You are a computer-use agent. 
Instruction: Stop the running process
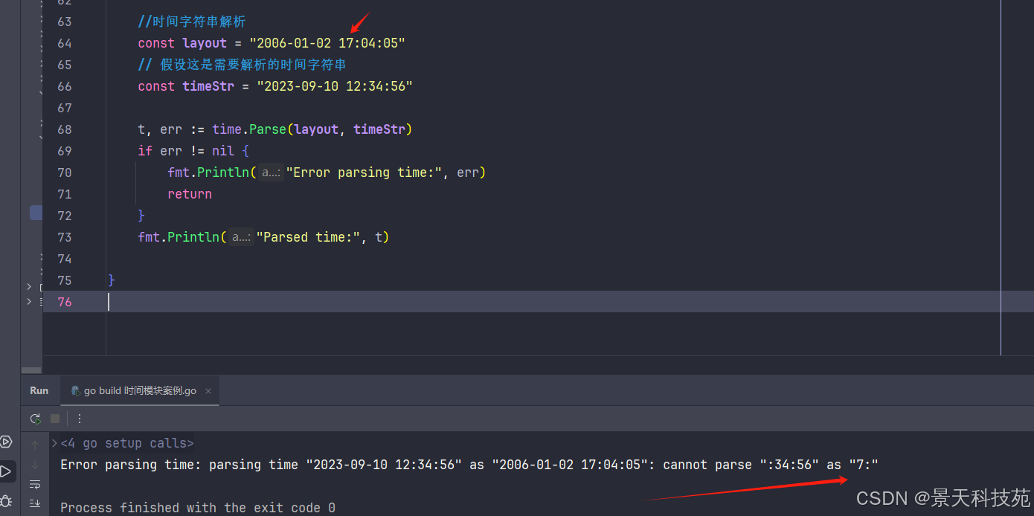coord(55,419)
